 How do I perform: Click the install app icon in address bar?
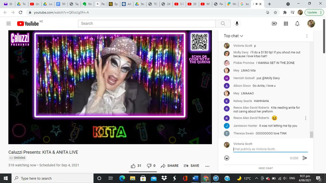268,12
